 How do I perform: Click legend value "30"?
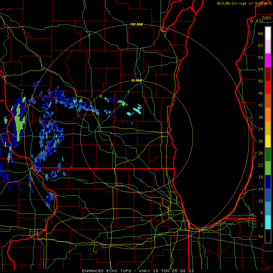[x=261, y=141]
